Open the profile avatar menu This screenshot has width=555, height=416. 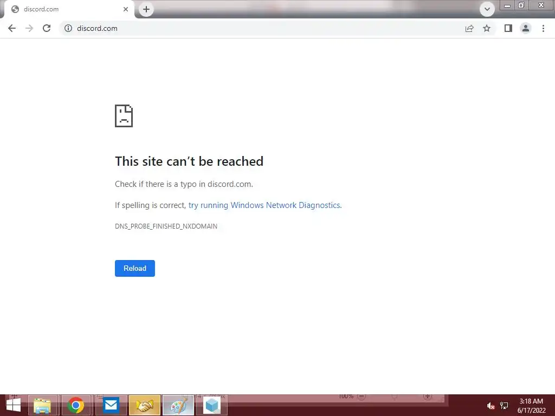526,28
